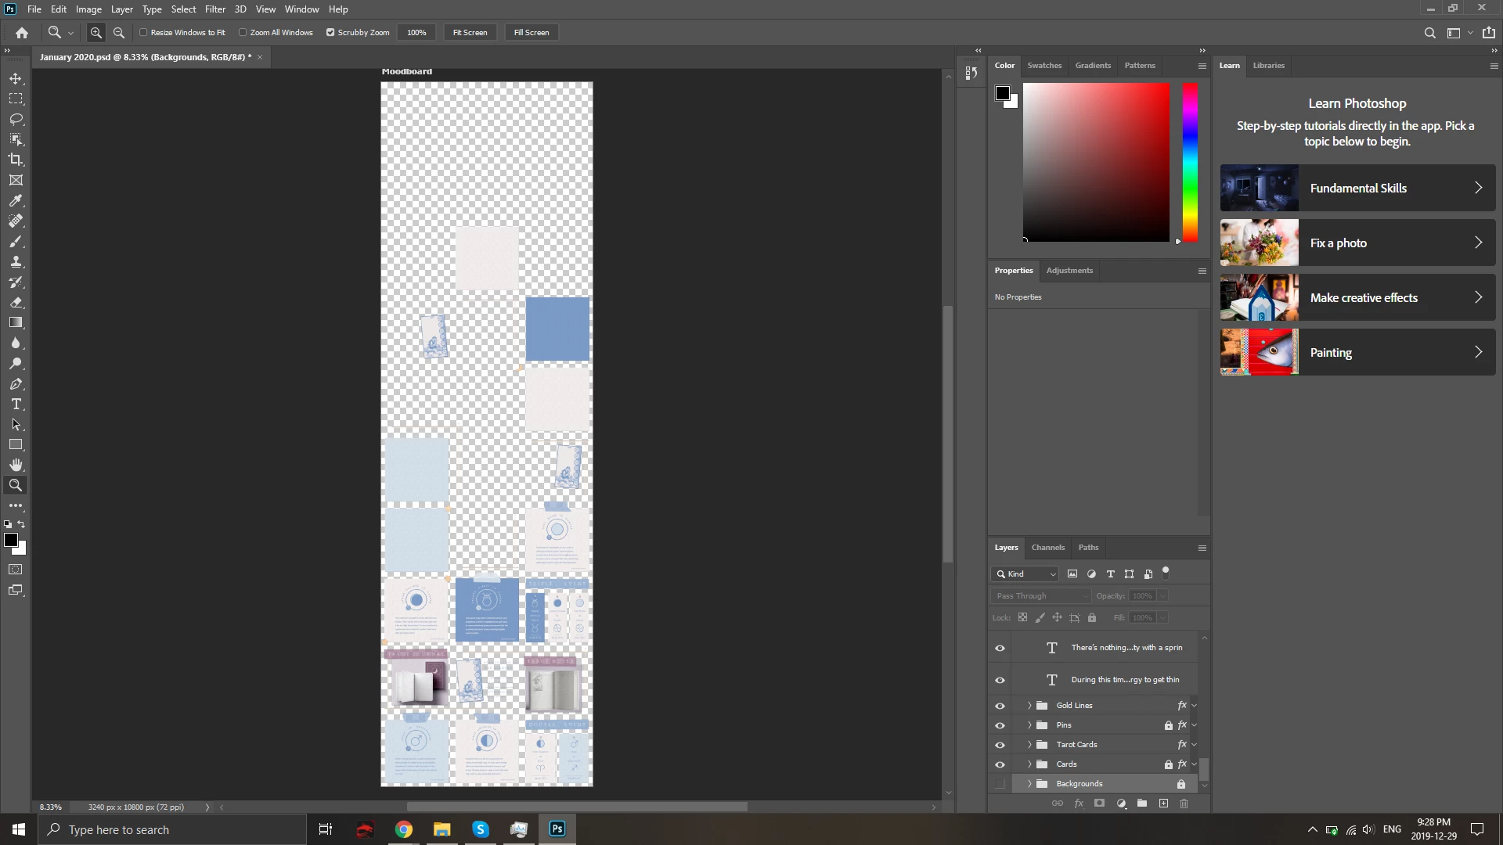Select the Lasso tool
The image size is (1503, 845).
click(16, 119)
